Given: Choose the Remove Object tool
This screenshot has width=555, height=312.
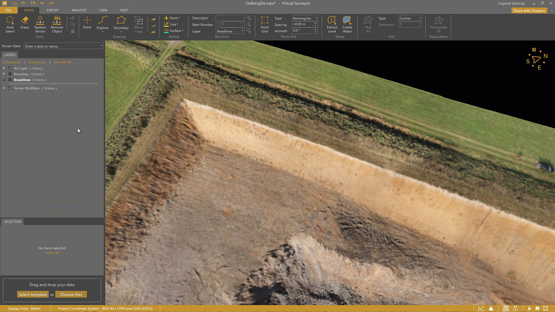Looking at the screenshot, I should [x=57, y=24].
